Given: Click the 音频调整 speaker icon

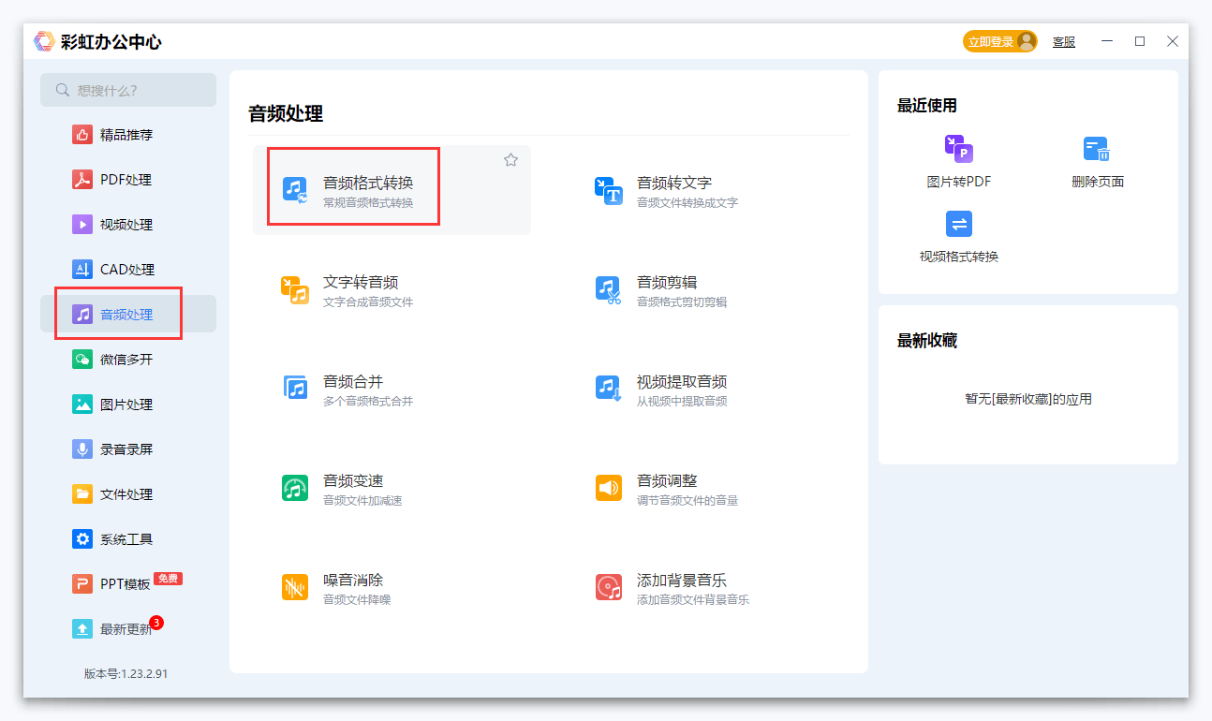Looking at the screenshot, I should [x=609, y=488].
